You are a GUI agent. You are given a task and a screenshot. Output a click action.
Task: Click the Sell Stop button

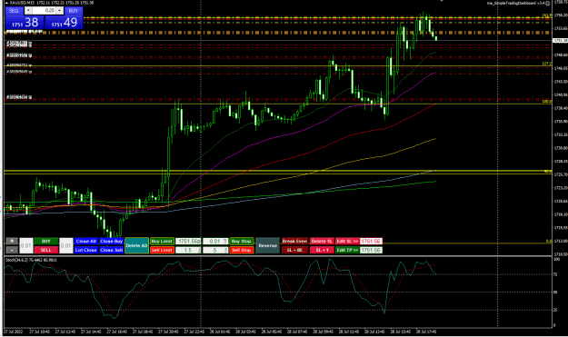(241, 250)
